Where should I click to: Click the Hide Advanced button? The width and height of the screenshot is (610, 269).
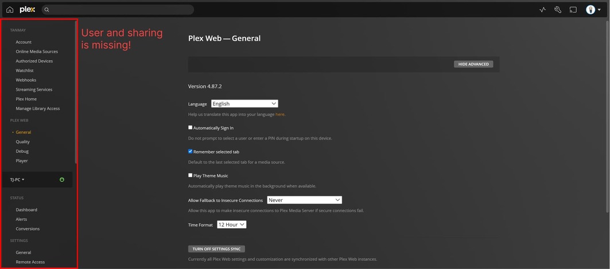473,64
